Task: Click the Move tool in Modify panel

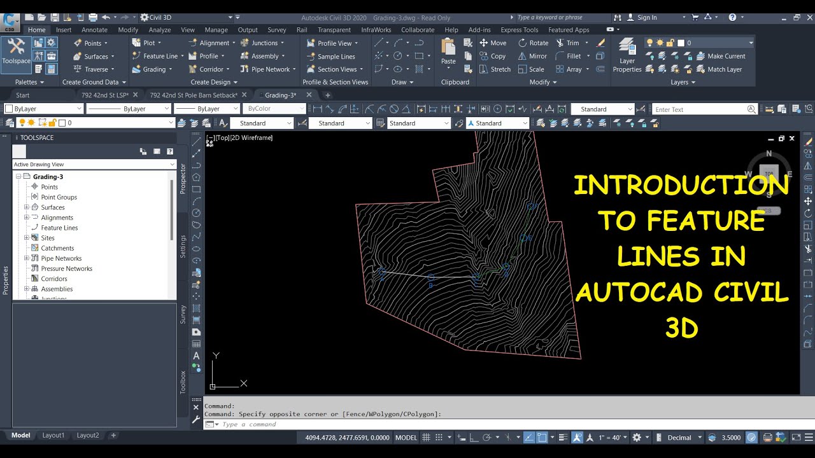Action: click(x=492, y=43)
